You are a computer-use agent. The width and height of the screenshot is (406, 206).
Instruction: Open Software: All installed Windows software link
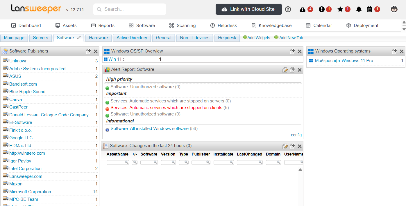pyautogui.click(x=150, y=129)
